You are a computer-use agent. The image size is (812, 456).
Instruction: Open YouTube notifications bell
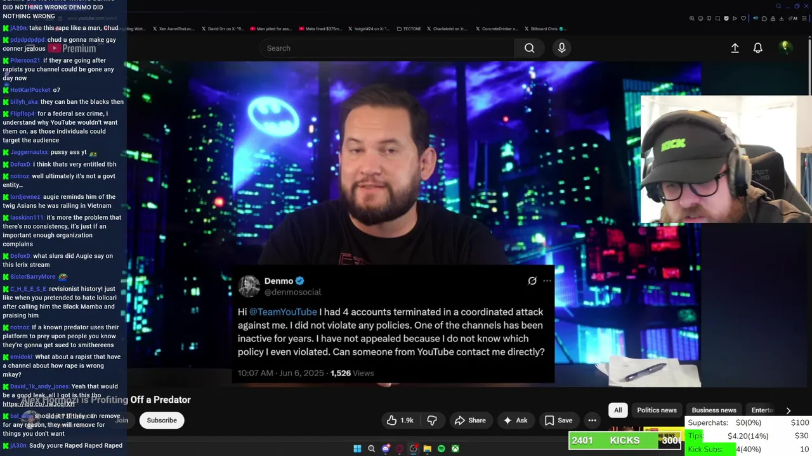click(x=757, y=48)
